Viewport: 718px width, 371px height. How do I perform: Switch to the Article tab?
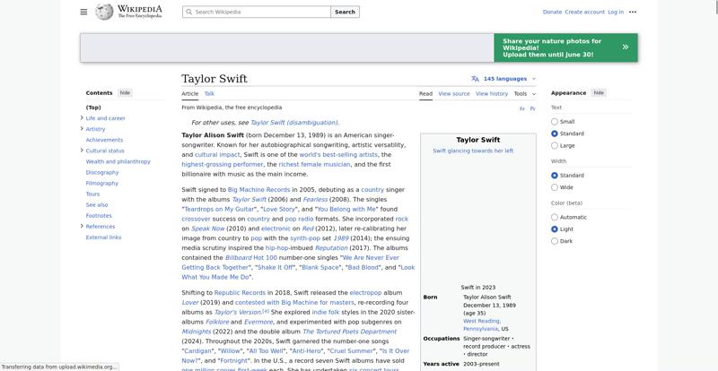click(190, 94)
